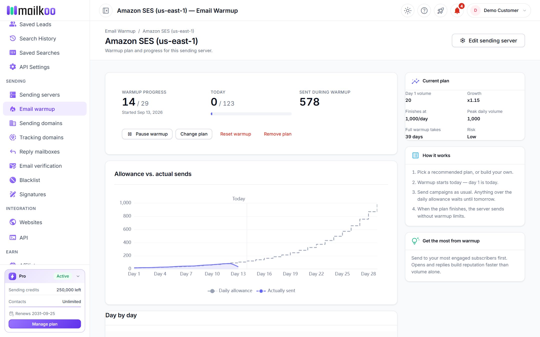Screen dimensions: 540x337
Task: Toggle Actually sent series in chart legend
Action: pos(276,291)
